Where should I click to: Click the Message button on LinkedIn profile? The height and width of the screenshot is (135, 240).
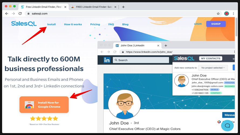click(x=228, y=115)
